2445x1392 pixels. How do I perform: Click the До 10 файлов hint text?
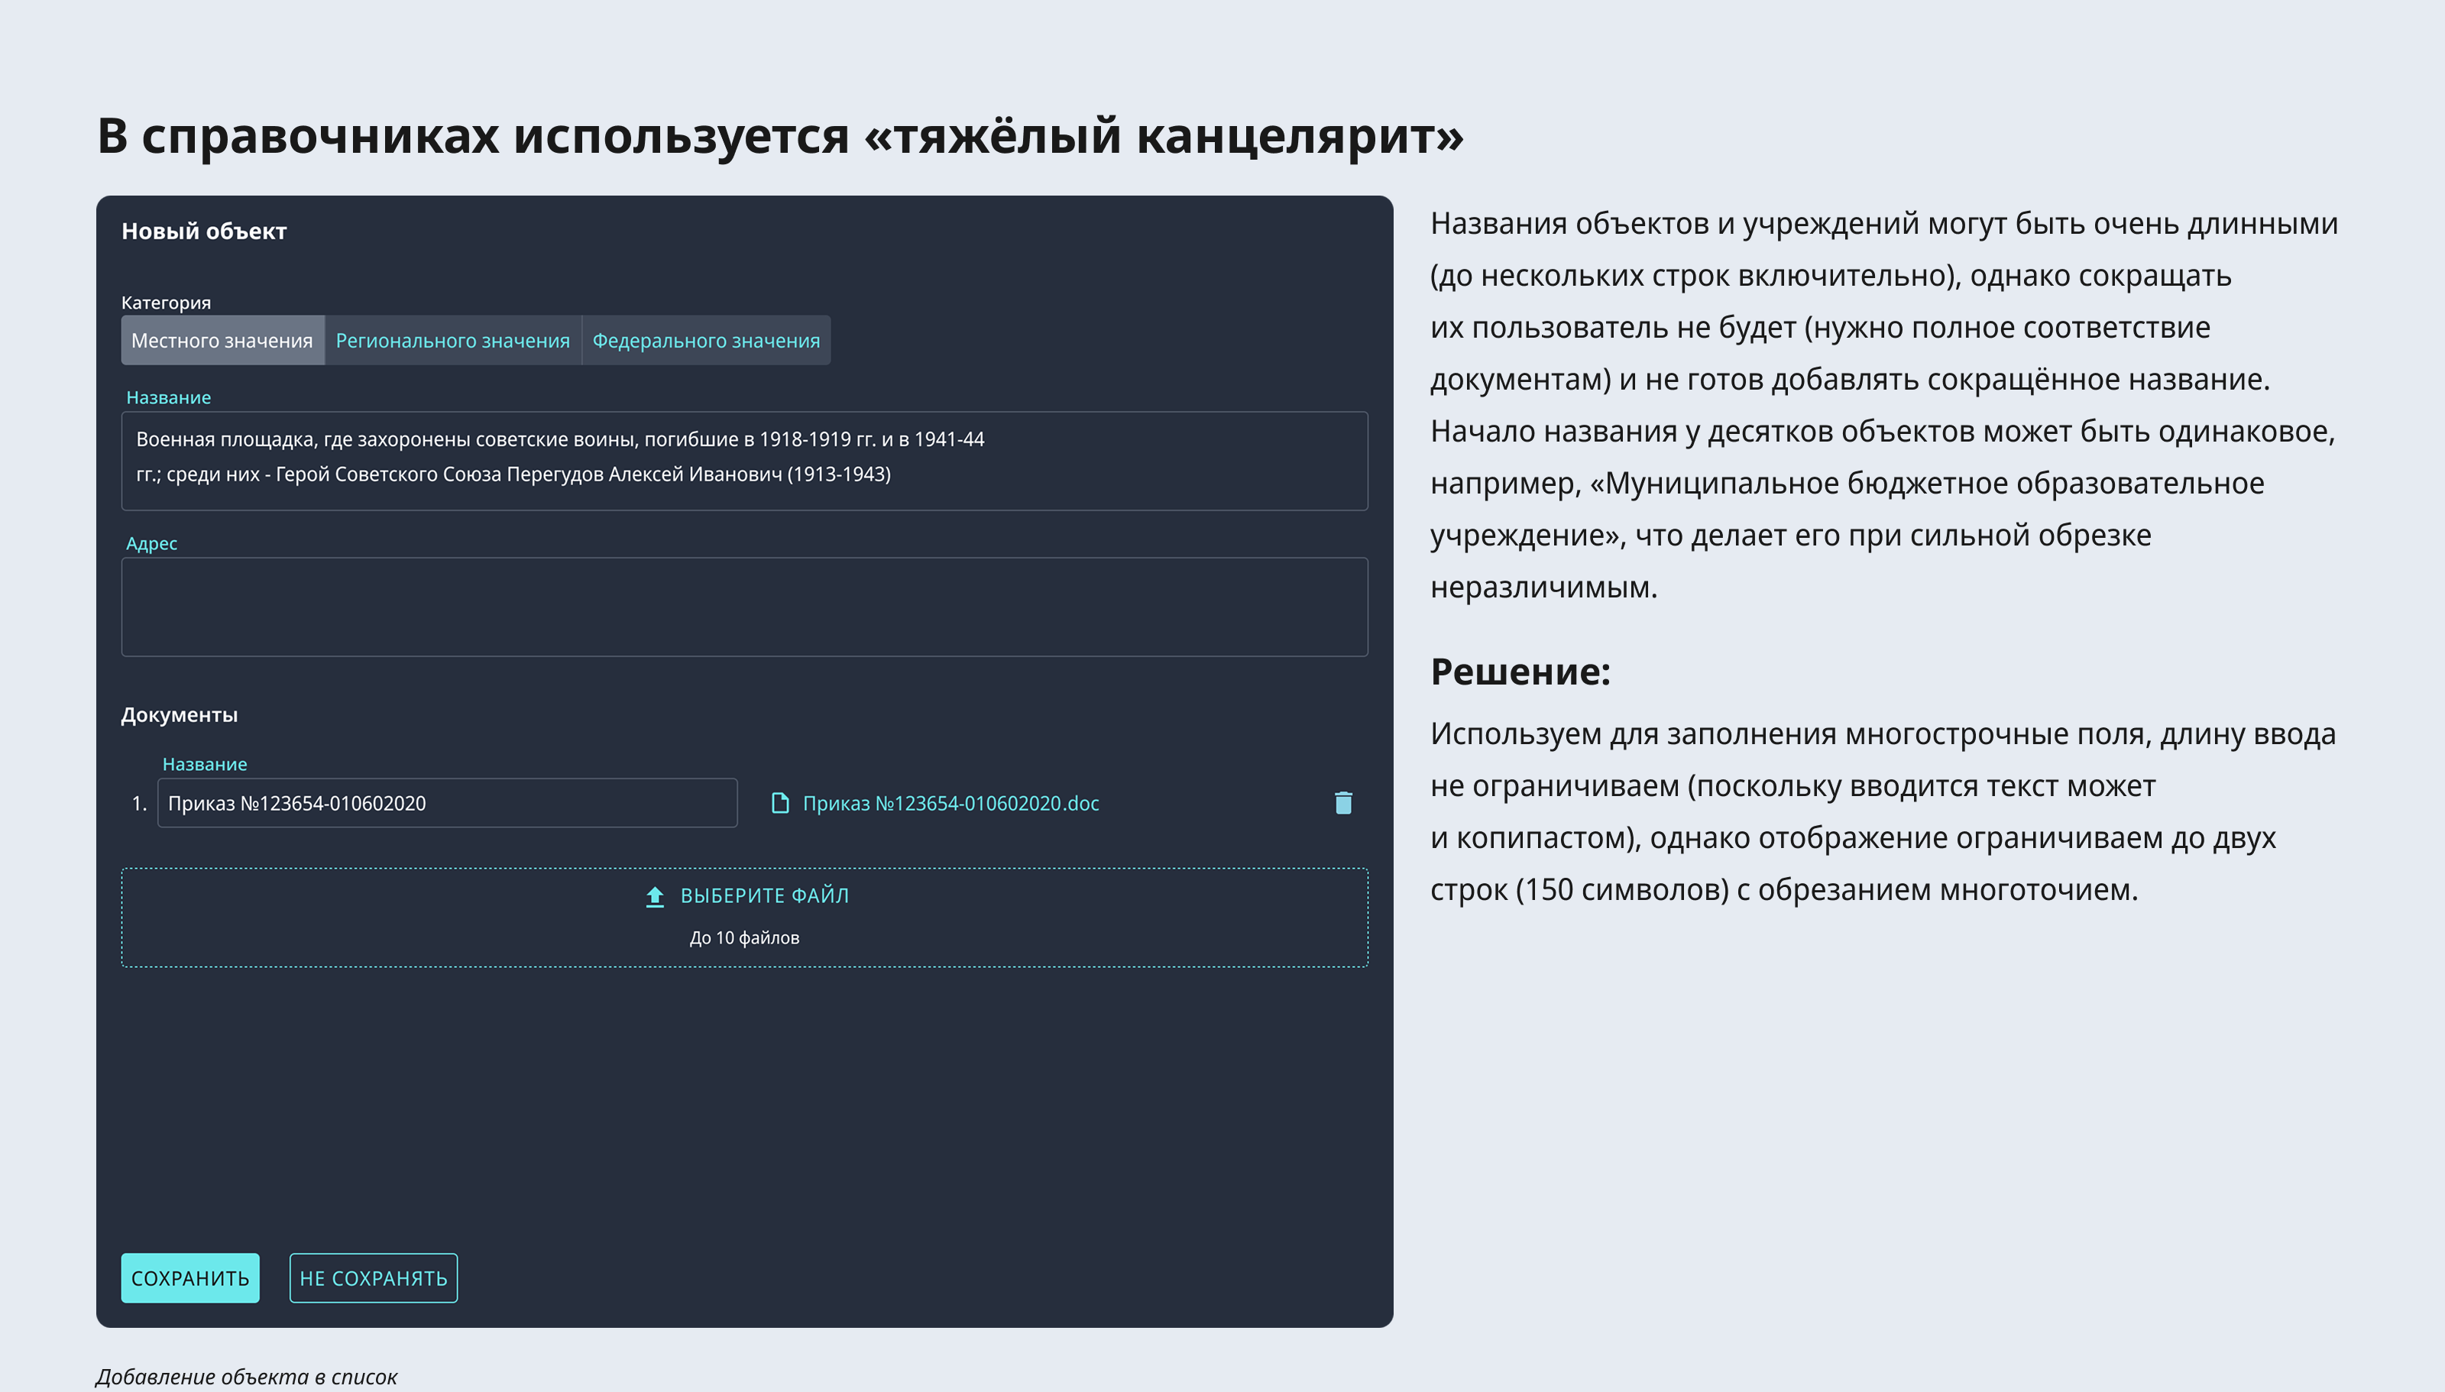tap(746, 937)
